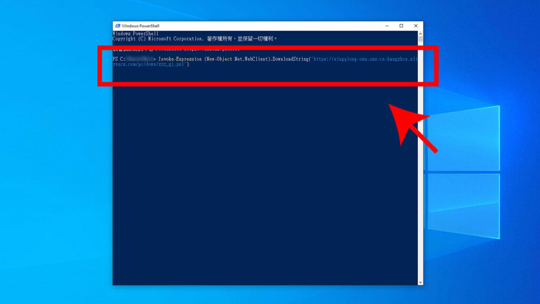Click the blurred username in the prompt
540x304 pixels.
(139, 59)
